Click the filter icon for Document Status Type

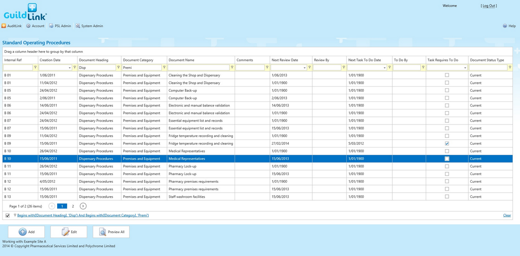click(x=510, y=67)
